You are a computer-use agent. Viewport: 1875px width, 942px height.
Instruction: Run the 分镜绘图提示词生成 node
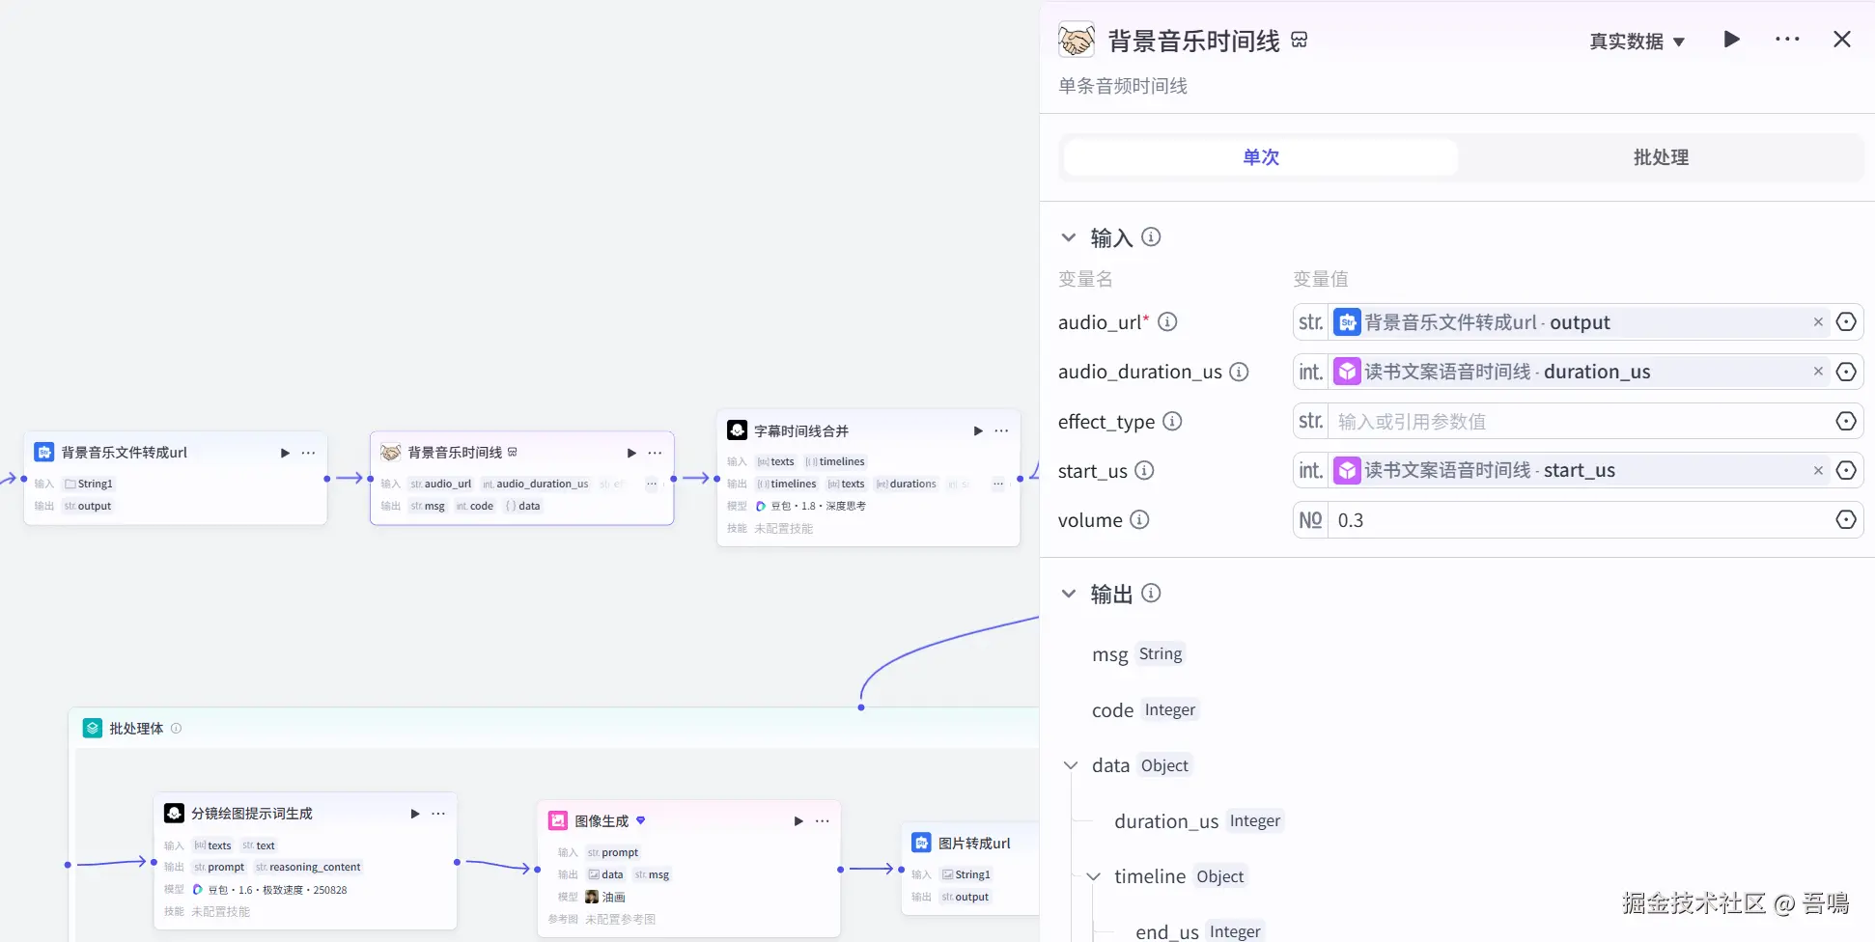(x=415, y=814)
